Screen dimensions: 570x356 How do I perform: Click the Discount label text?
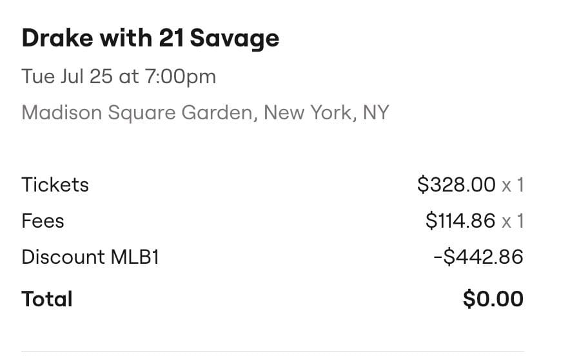coord(62,257)
